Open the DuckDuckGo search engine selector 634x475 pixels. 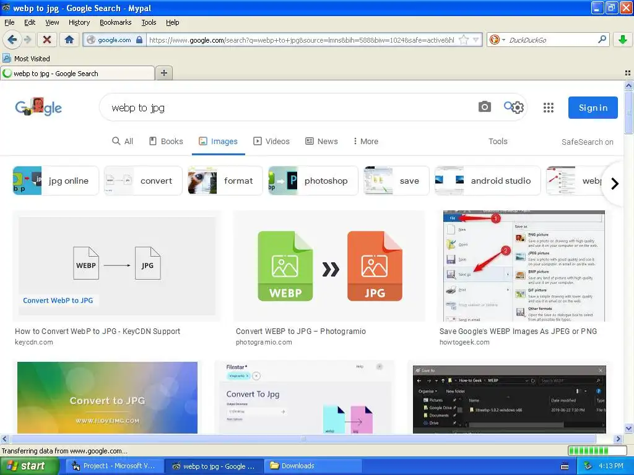click(x=497, y=40)
